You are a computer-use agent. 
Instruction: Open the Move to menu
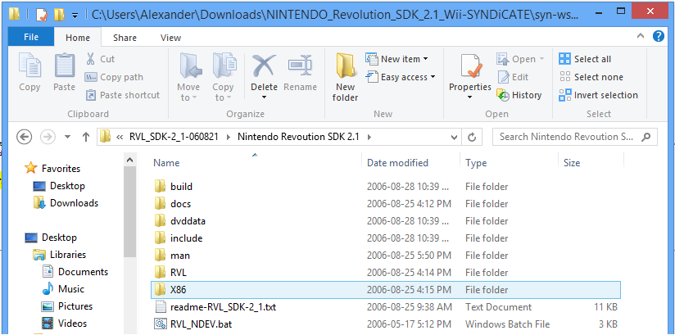[x=188, y=78]
